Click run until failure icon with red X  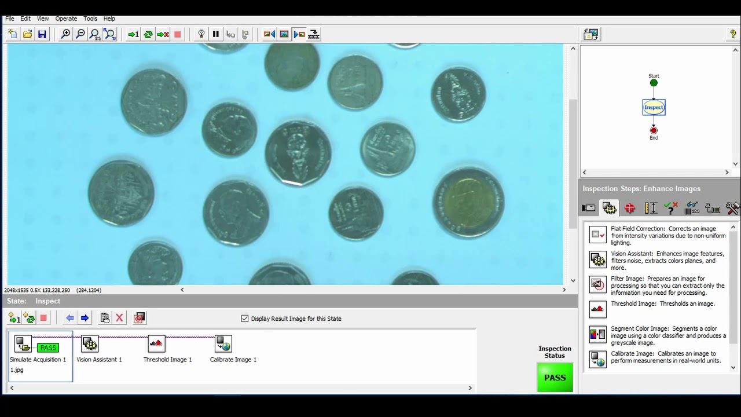point(163,34)
